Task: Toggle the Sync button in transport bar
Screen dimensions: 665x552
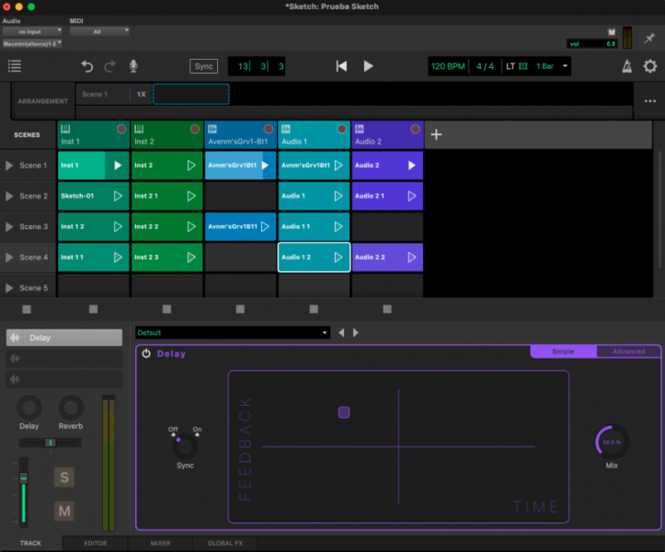Action: 203,66
